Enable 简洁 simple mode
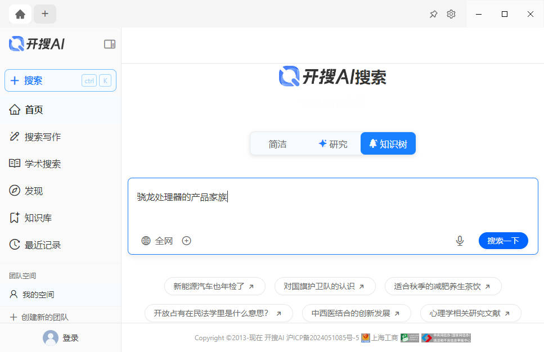Screen dimensions: 544x352 click(x=278, y=144)
